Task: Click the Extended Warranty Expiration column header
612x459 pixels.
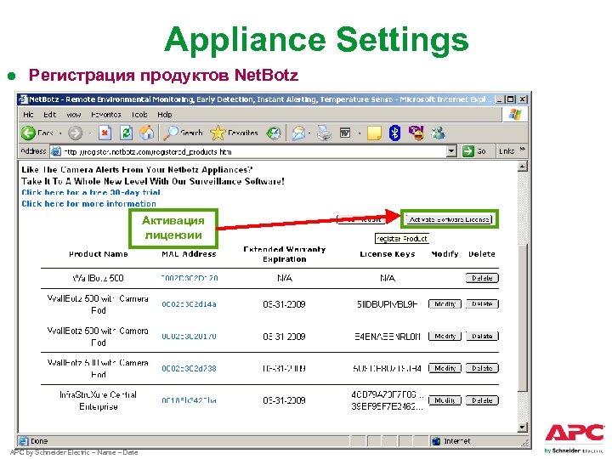Action: [284, 254]
